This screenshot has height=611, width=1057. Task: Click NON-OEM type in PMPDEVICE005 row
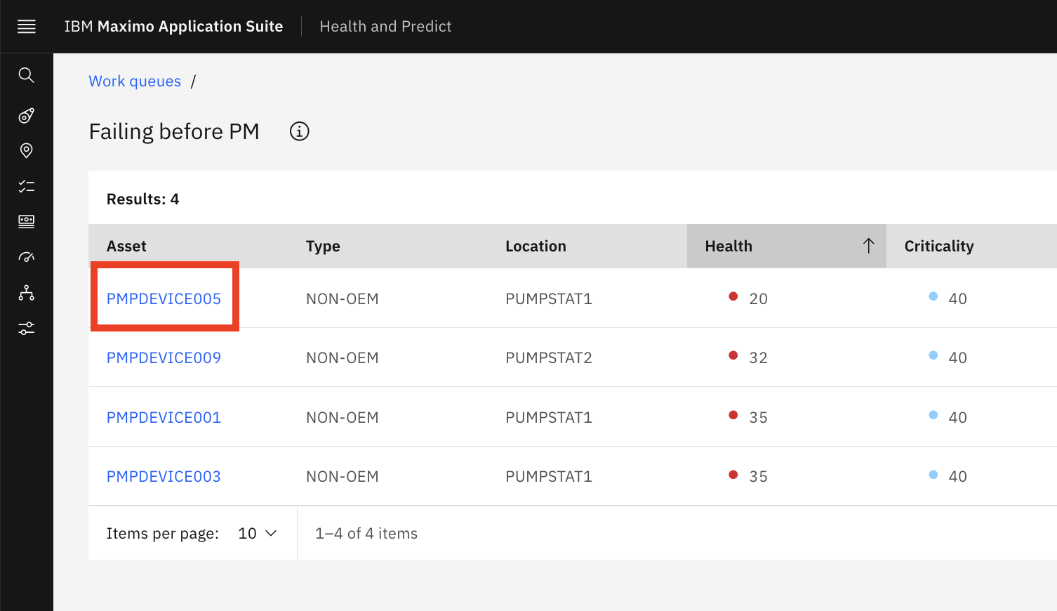pyautogui.click(x=343, y=298)
